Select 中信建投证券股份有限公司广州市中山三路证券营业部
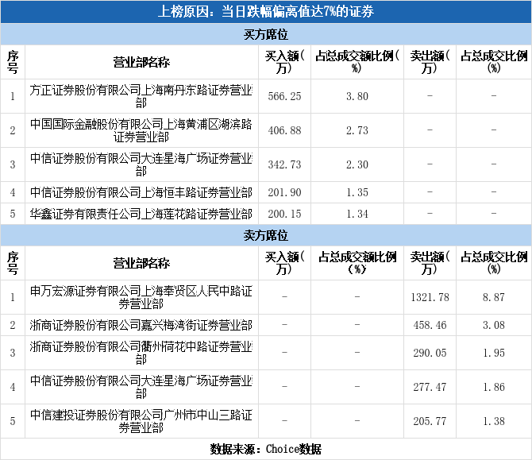 point(141,421)
